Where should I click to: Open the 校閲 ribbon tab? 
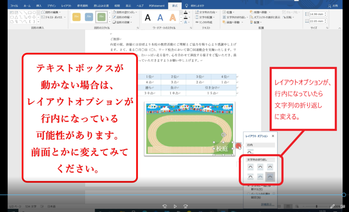[117, 6]
